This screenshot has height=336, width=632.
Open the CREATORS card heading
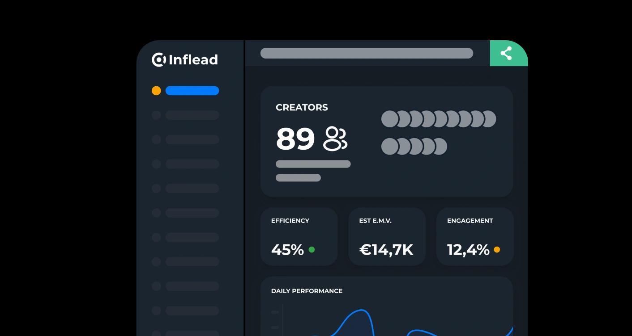(x=302, y=107)
